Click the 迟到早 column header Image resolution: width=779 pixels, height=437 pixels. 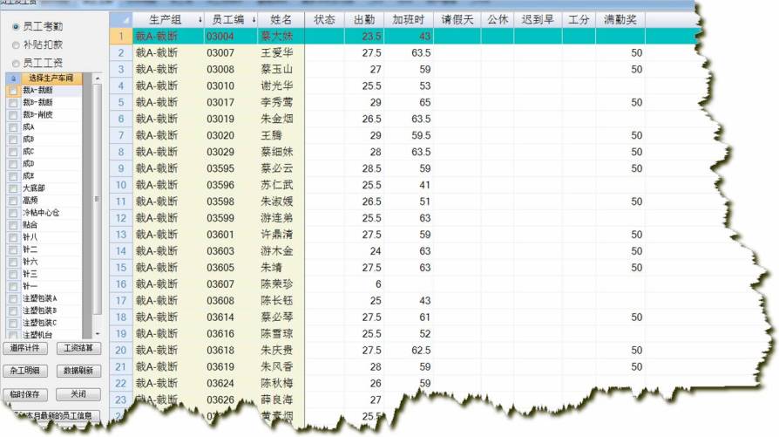click(538, 20)
